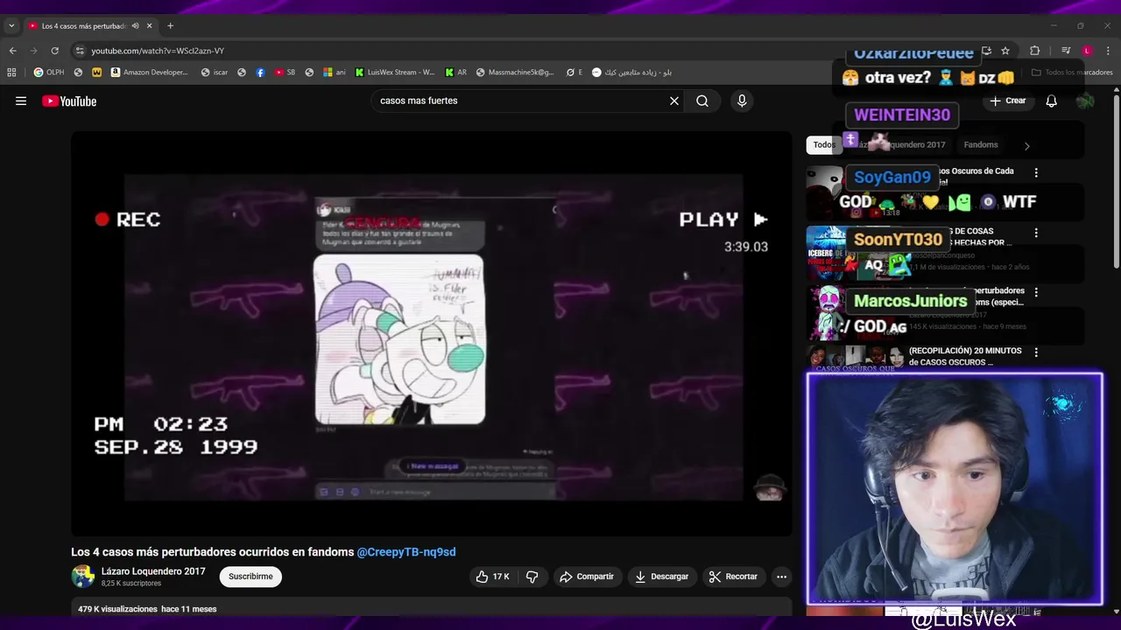Reload the page with refresh icon
Image resolution: width=1121 pixels, height=630 pixels.
pos(54,51)
